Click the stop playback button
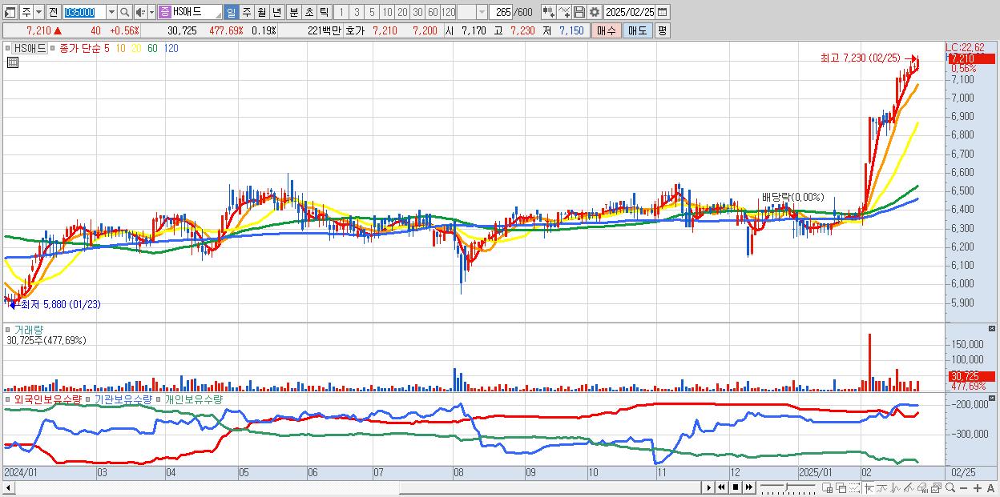 coord(736,487)
